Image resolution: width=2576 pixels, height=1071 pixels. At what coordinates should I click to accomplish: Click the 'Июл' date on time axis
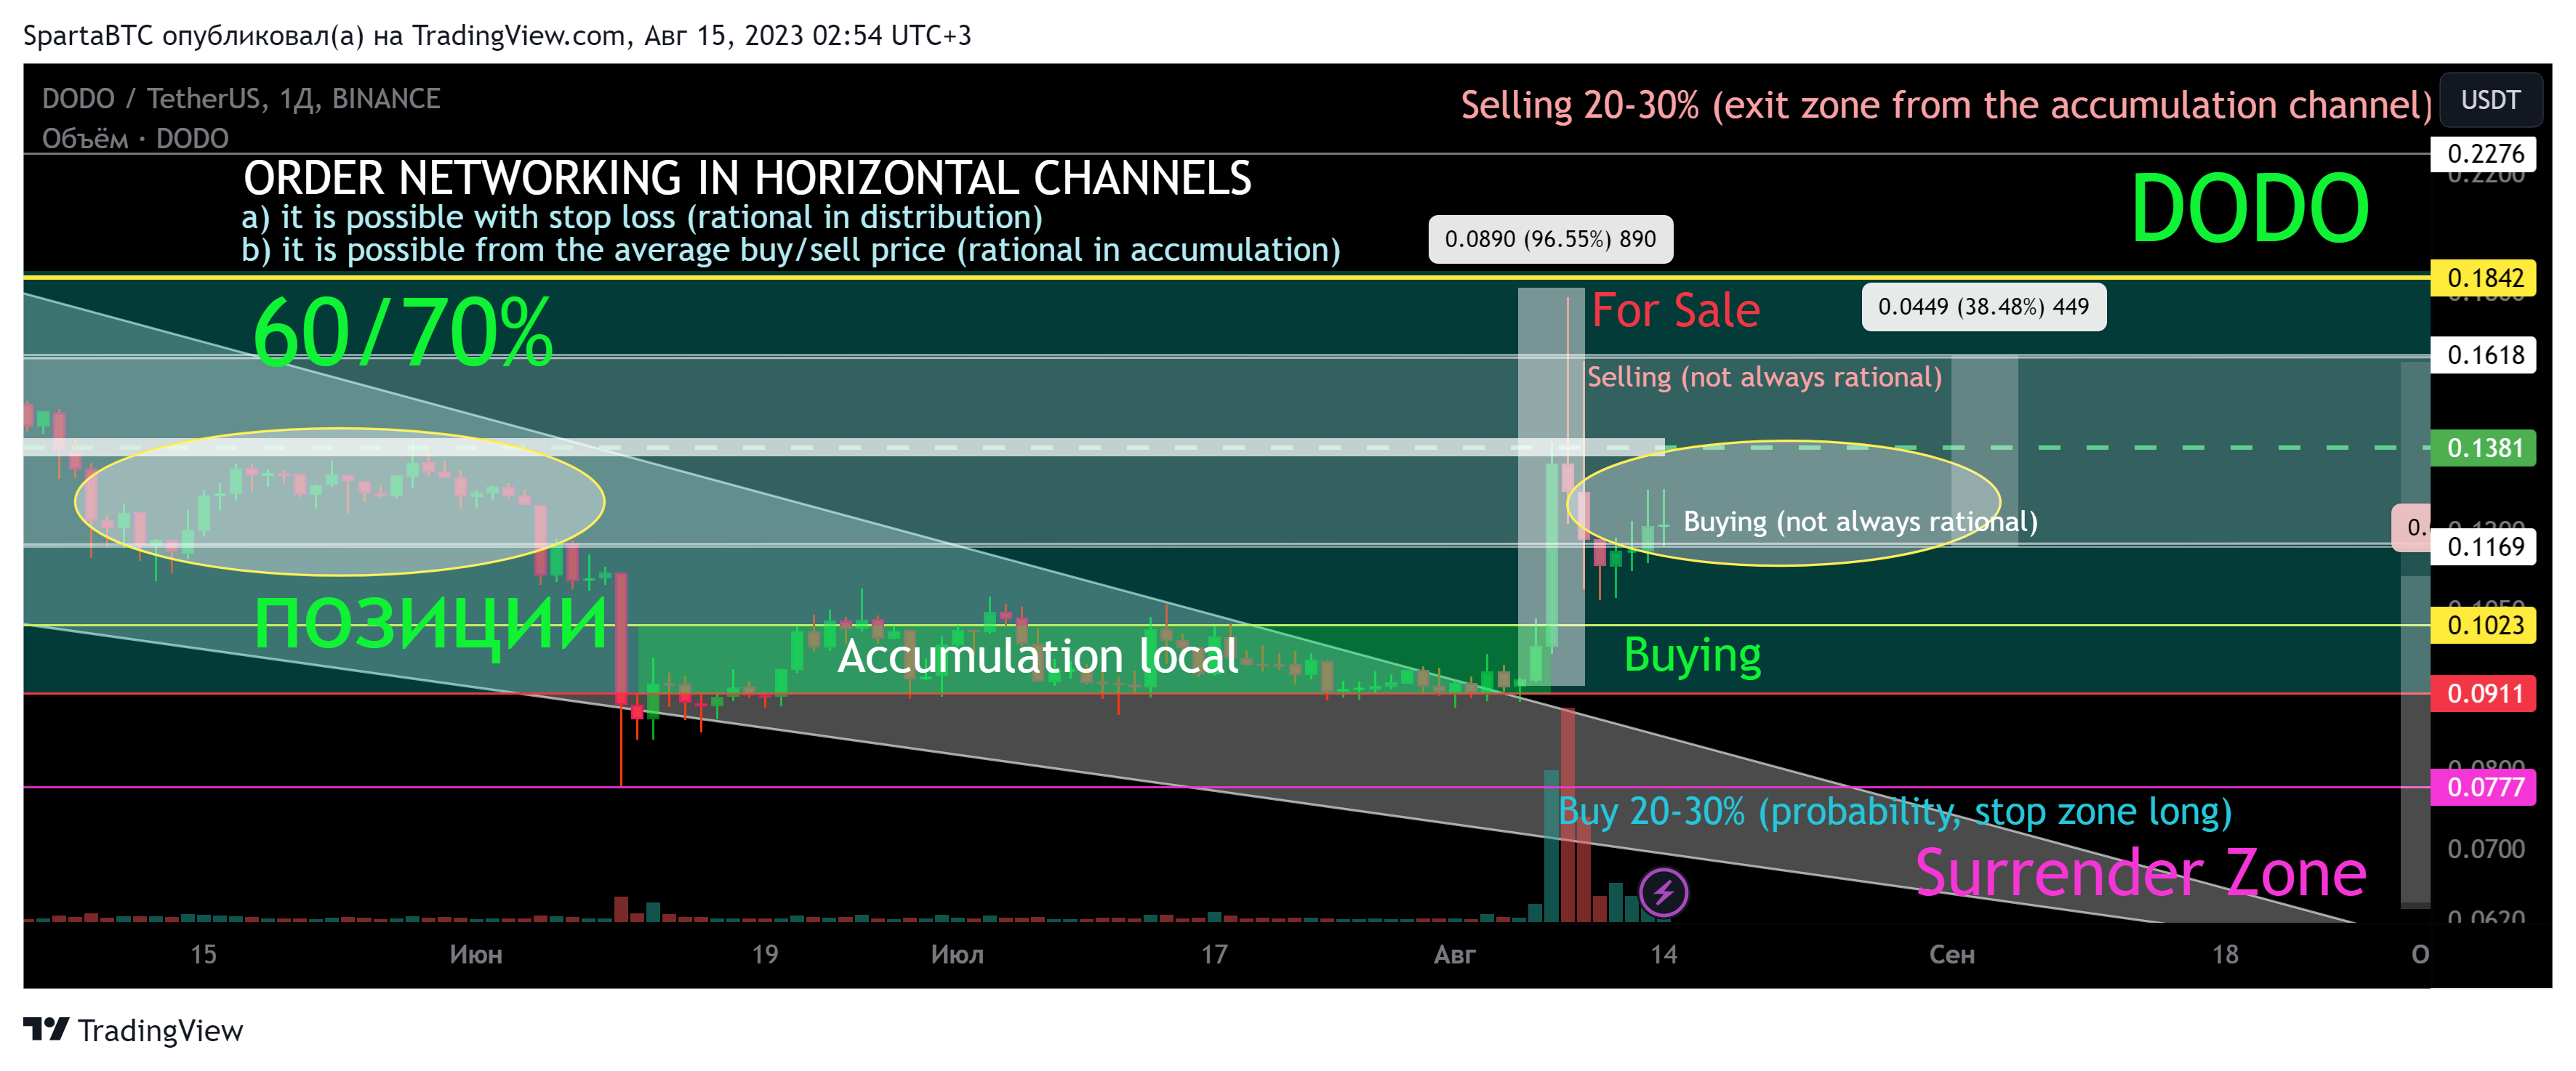point(957,954)
